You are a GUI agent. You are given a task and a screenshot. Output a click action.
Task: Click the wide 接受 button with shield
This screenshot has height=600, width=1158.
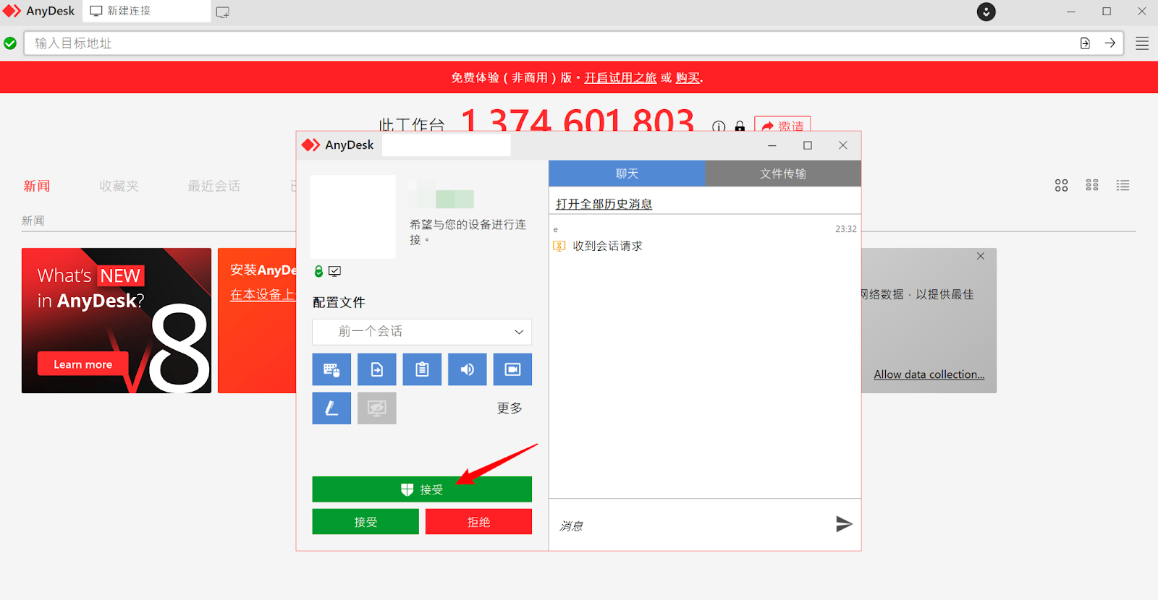[422, 489]
